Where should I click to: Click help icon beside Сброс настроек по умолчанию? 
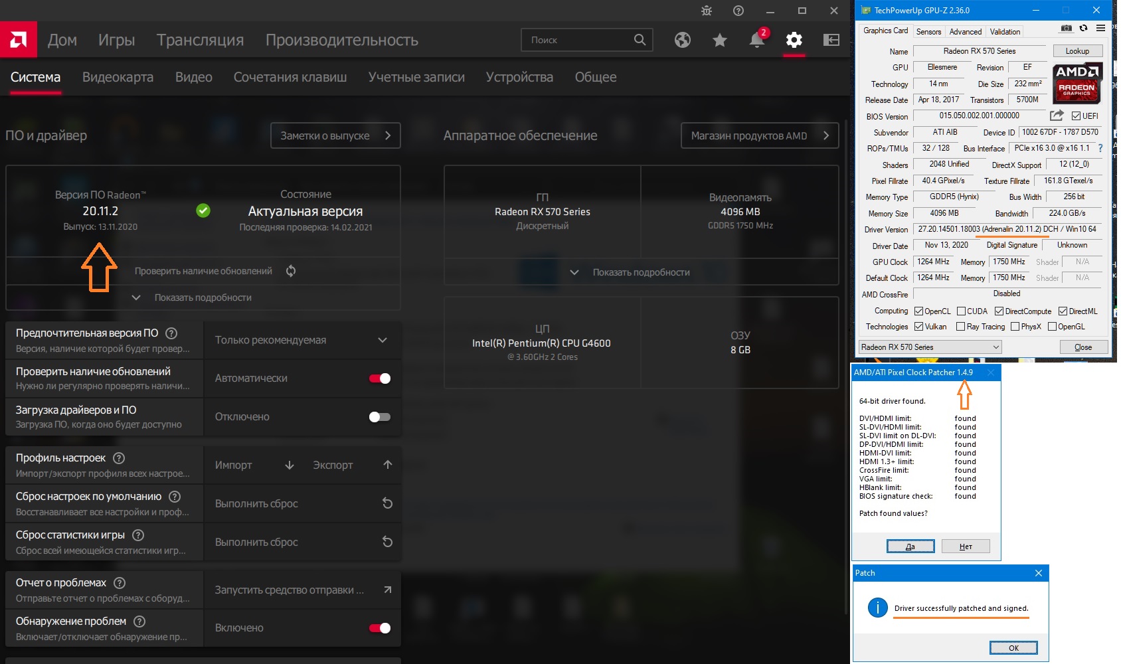point(175,497)
